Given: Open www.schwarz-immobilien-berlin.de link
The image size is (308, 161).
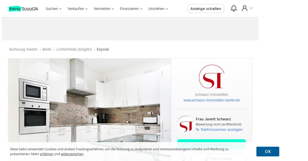Looking at the screenshot, I should click(x=211, y=100).
